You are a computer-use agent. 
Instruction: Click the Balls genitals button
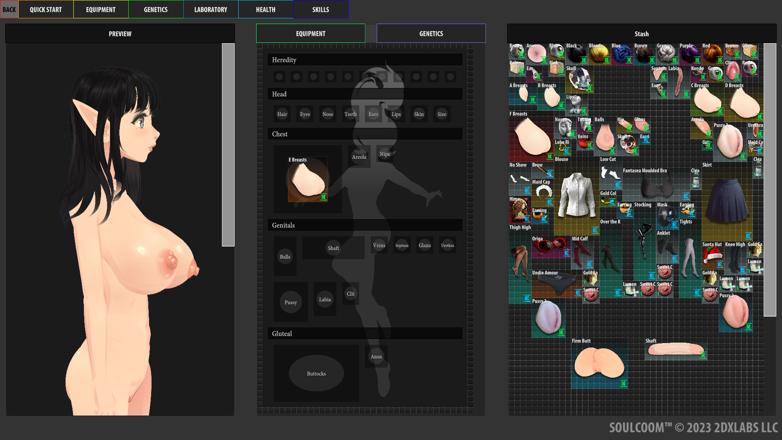coord(285,256)
